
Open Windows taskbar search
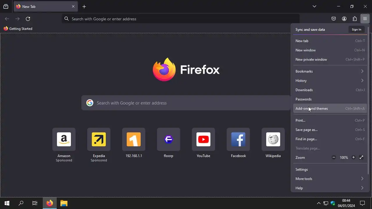coord(21,203)
